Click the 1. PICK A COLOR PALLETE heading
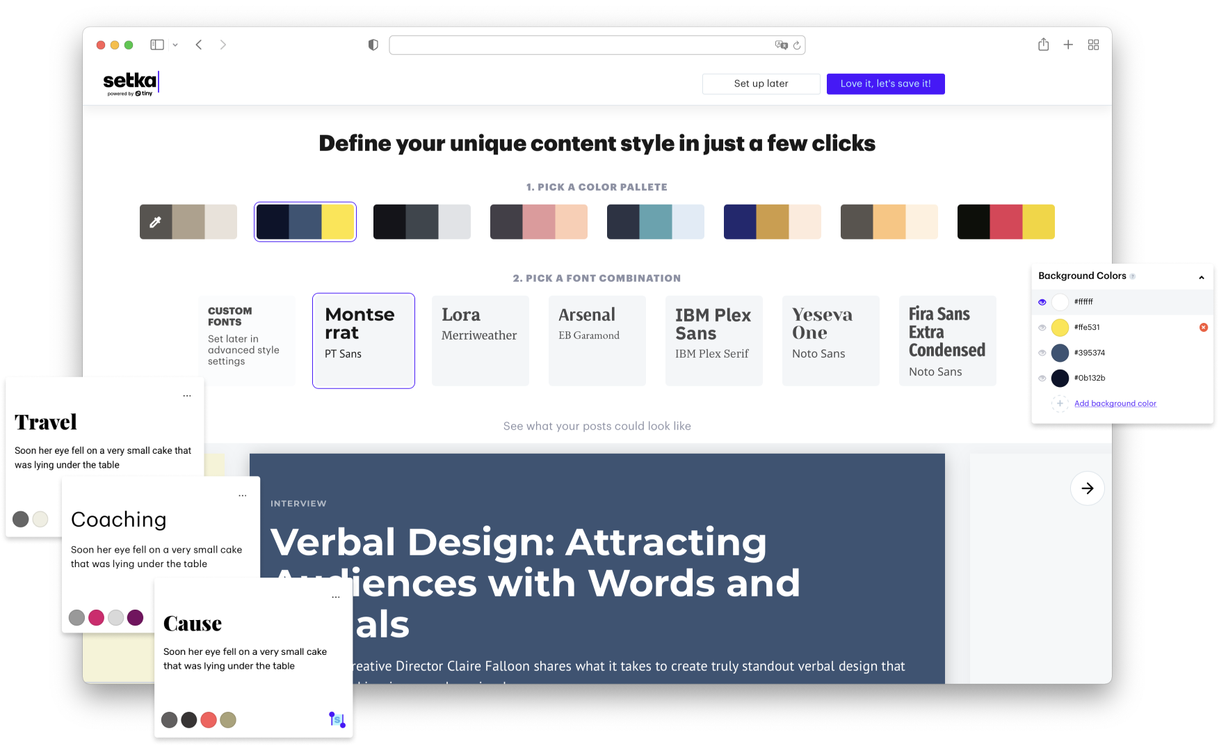1219x746 pixels. (x=597, y=187)
